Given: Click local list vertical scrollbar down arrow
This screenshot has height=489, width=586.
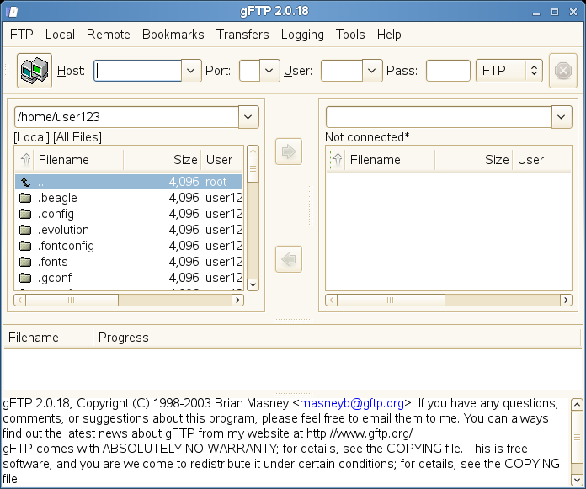Looking at the screenshot, I should click(253, 284).
